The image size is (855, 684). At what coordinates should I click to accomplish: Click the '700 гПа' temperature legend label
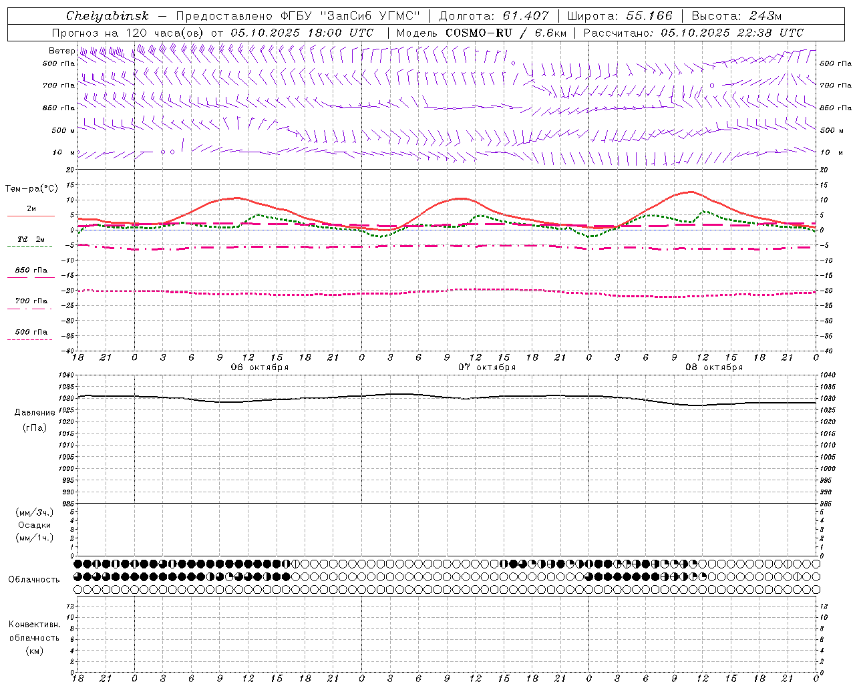[31, 301]
